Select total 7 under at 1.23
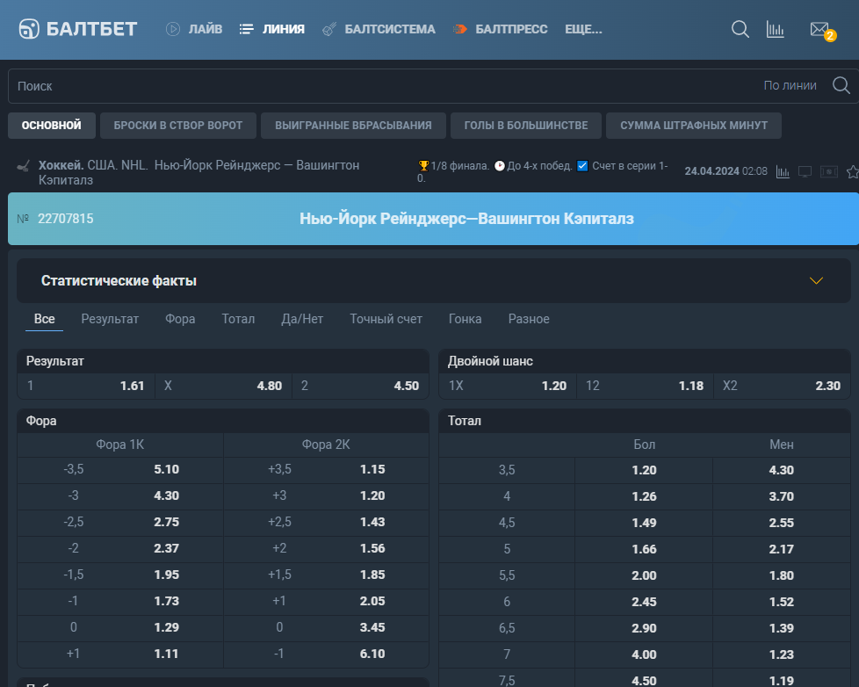Image resolution: width=859 pixels, height=687 pixels. point(781,654)
